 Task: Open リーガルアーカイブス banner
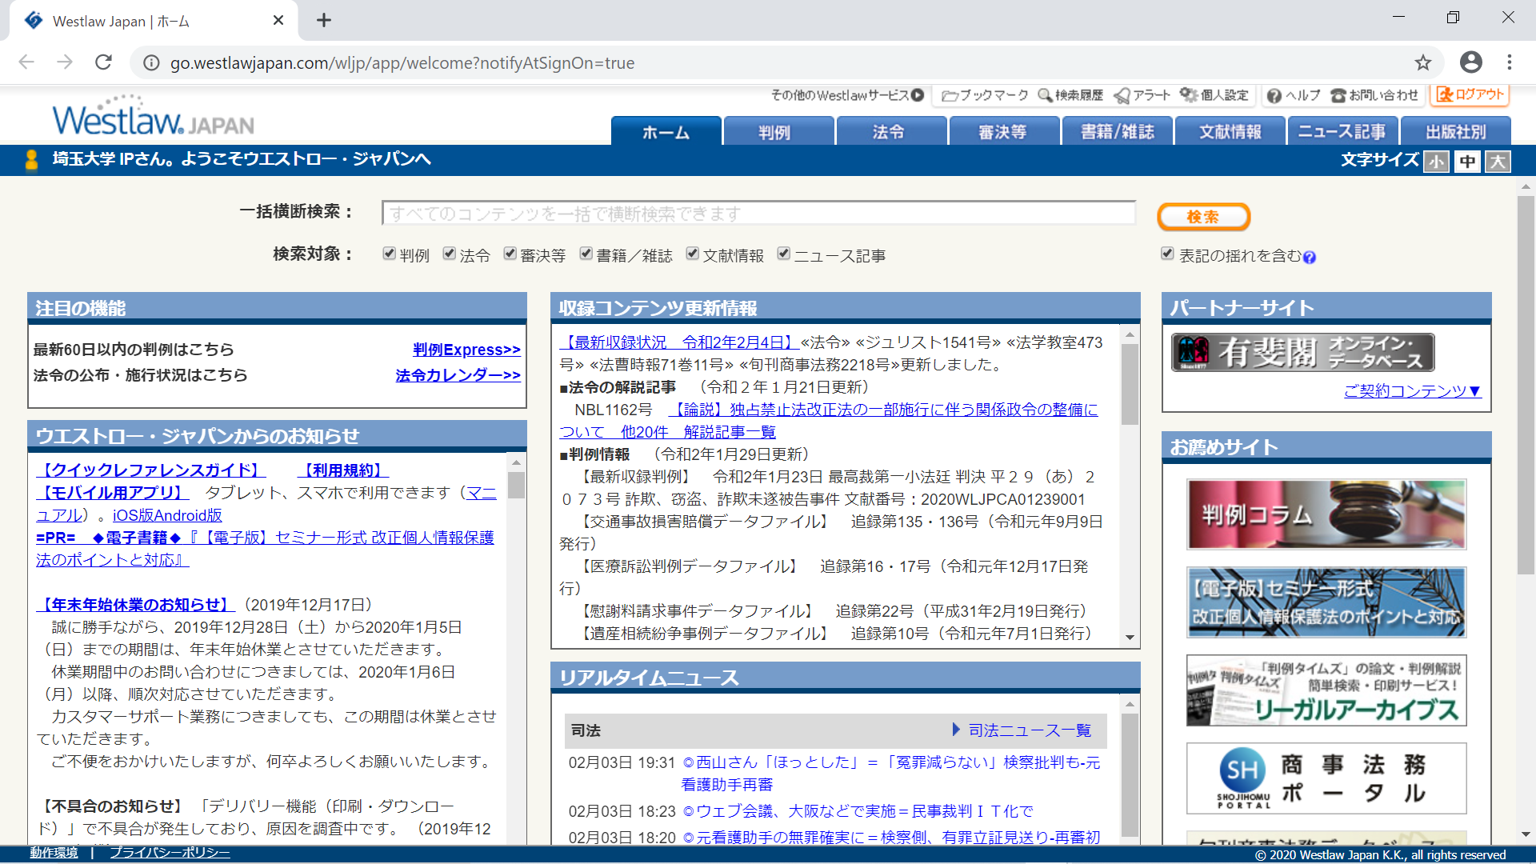1326,690
